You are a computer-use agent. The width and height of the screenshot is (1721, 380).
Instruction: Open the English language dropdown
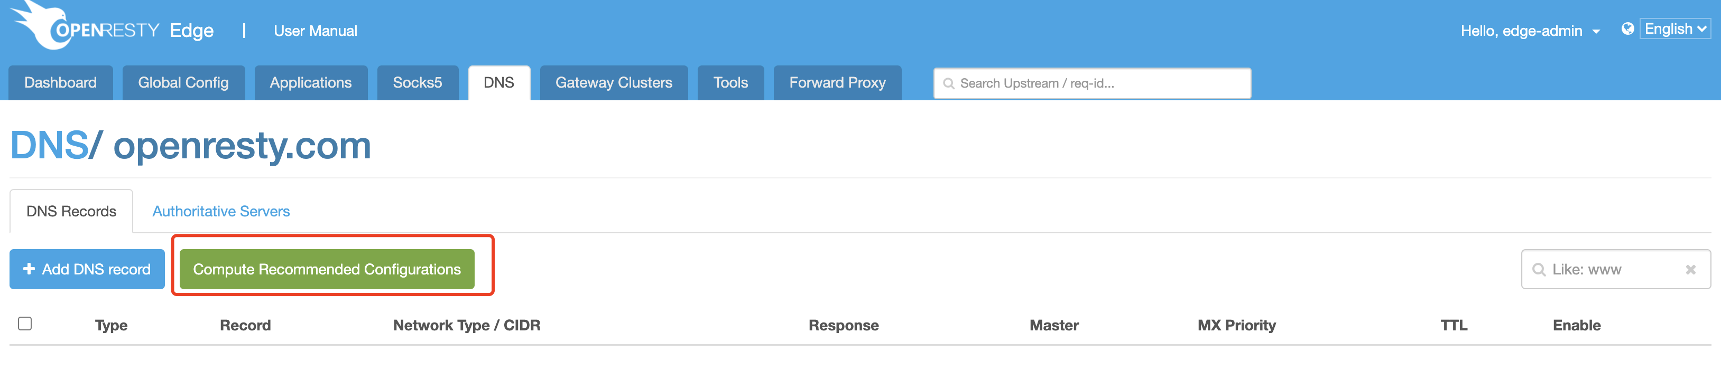tap(1675, 28)
